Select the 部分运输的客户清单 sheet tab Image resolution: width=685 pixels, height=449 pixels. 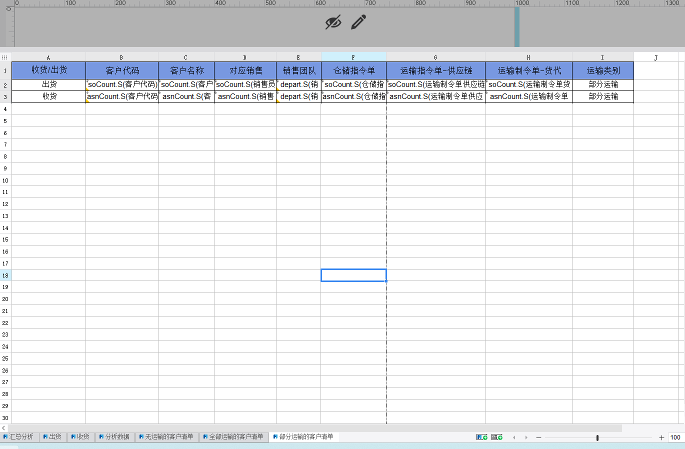click(x=303, y=437)
